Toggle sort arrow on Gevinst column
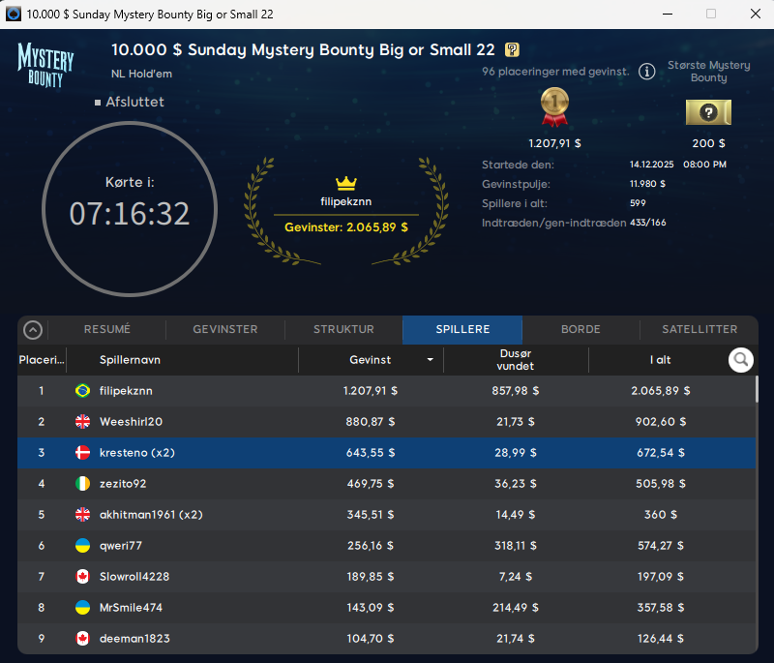The height and width of the screenshot is (663, 774). 430,360
